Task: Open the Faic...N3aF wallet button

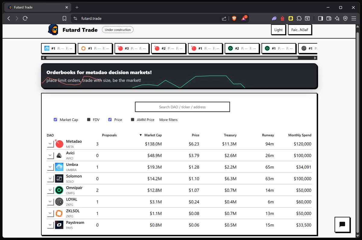Action: [300, 30]
